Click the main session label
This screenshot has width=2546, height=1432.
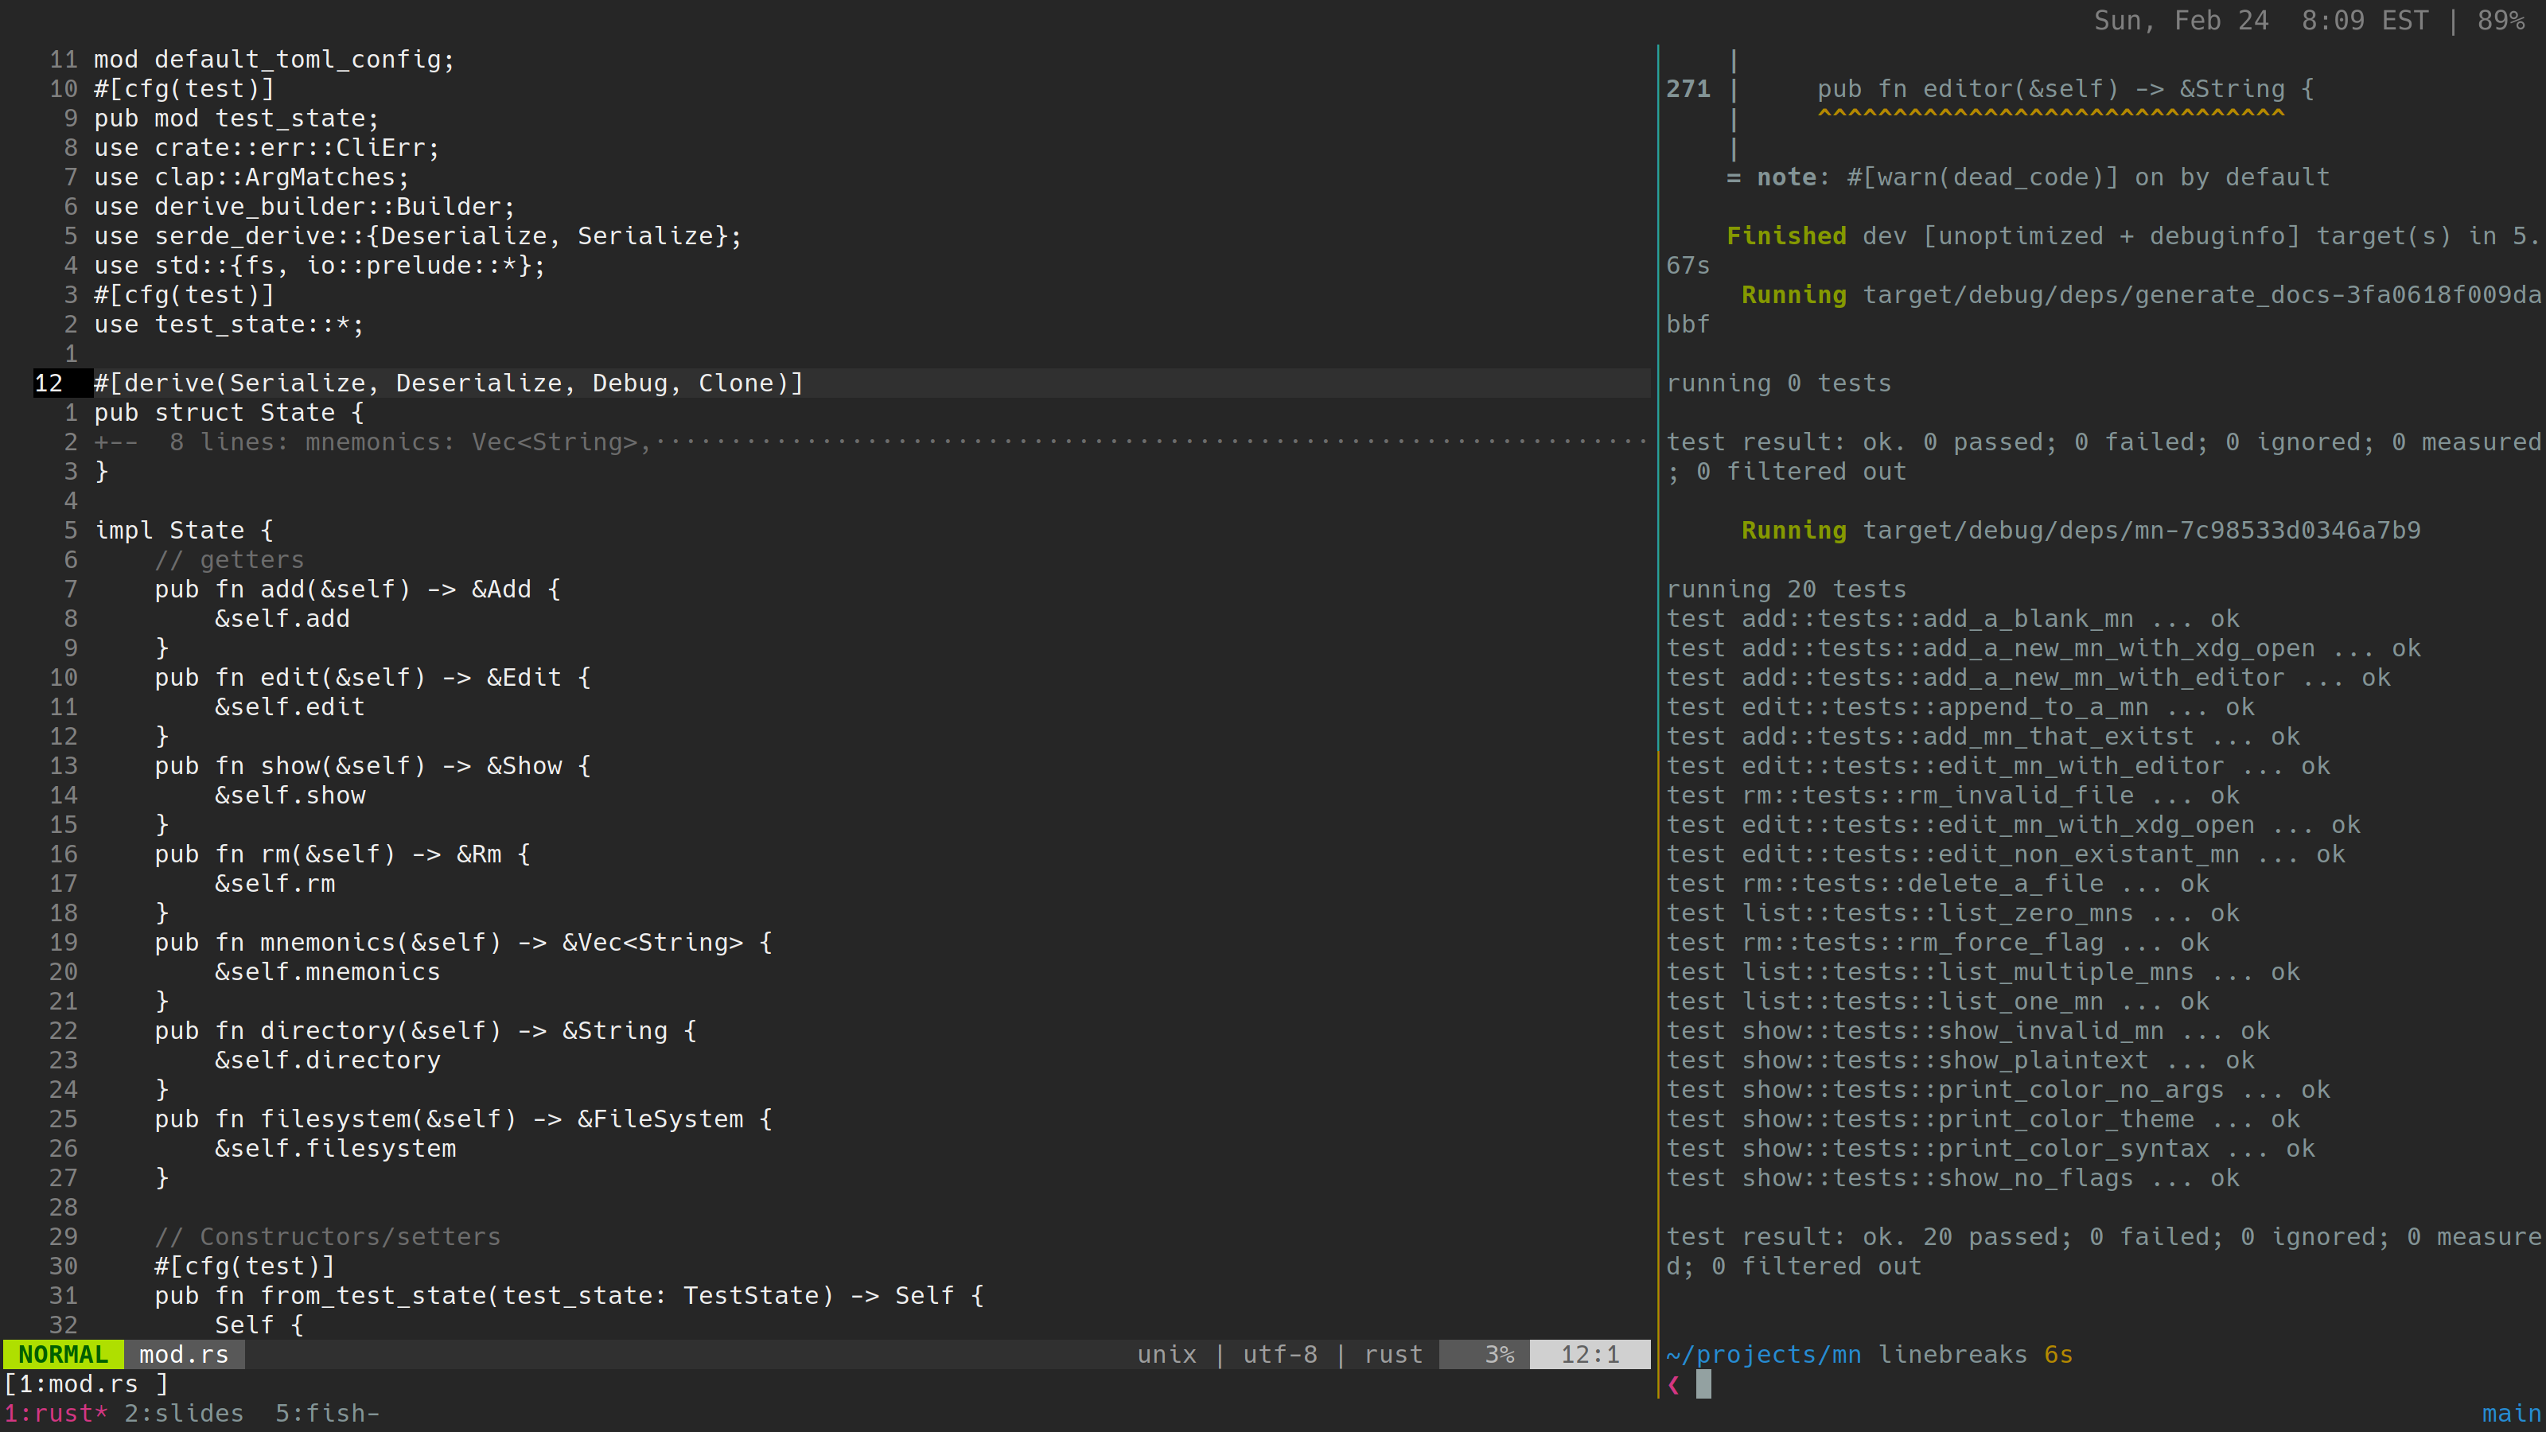tap(2510, 1413)
